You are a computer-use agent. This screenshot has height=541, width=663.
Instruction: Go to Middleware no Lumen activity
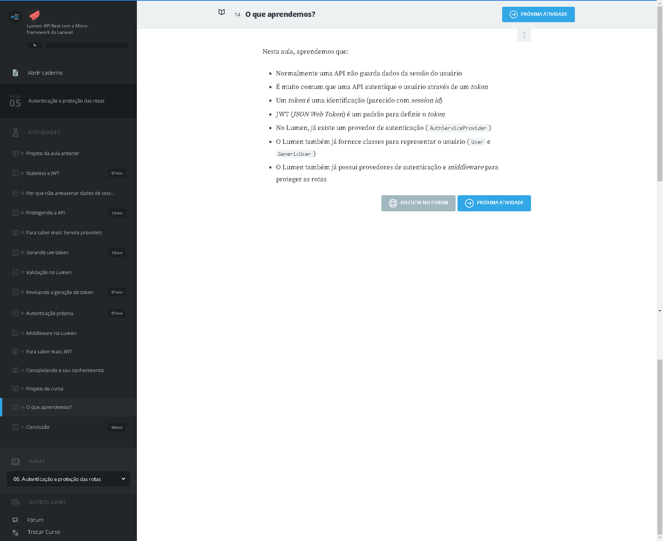(51, 333)
